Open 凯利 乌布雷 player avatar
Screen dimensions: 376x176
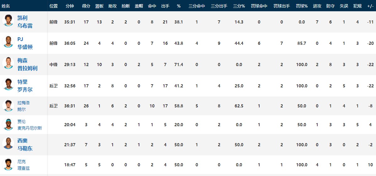click(8, 20)
